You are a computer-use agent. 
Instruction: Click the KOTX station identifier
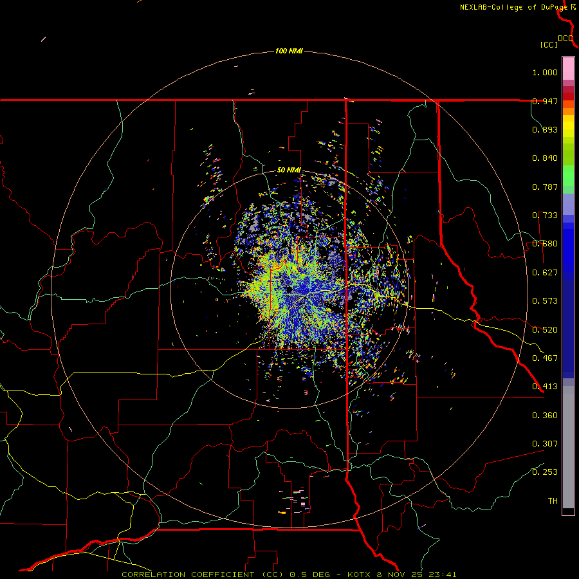(x=360, y=574)
